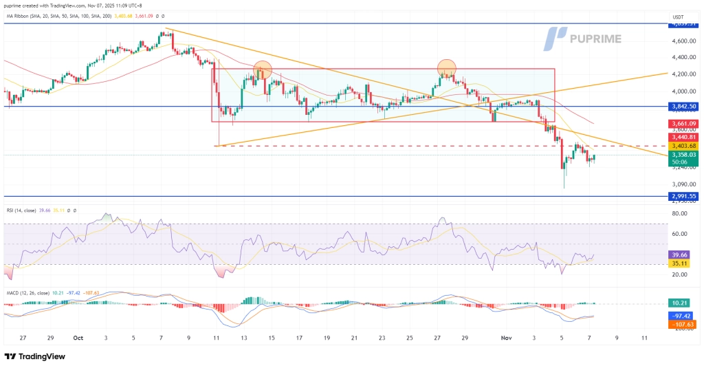Image resolution: width=704 pixels, height=368 pixels.
Task: Click the yellow 3,403.68 SMA label
Action: 683,146
